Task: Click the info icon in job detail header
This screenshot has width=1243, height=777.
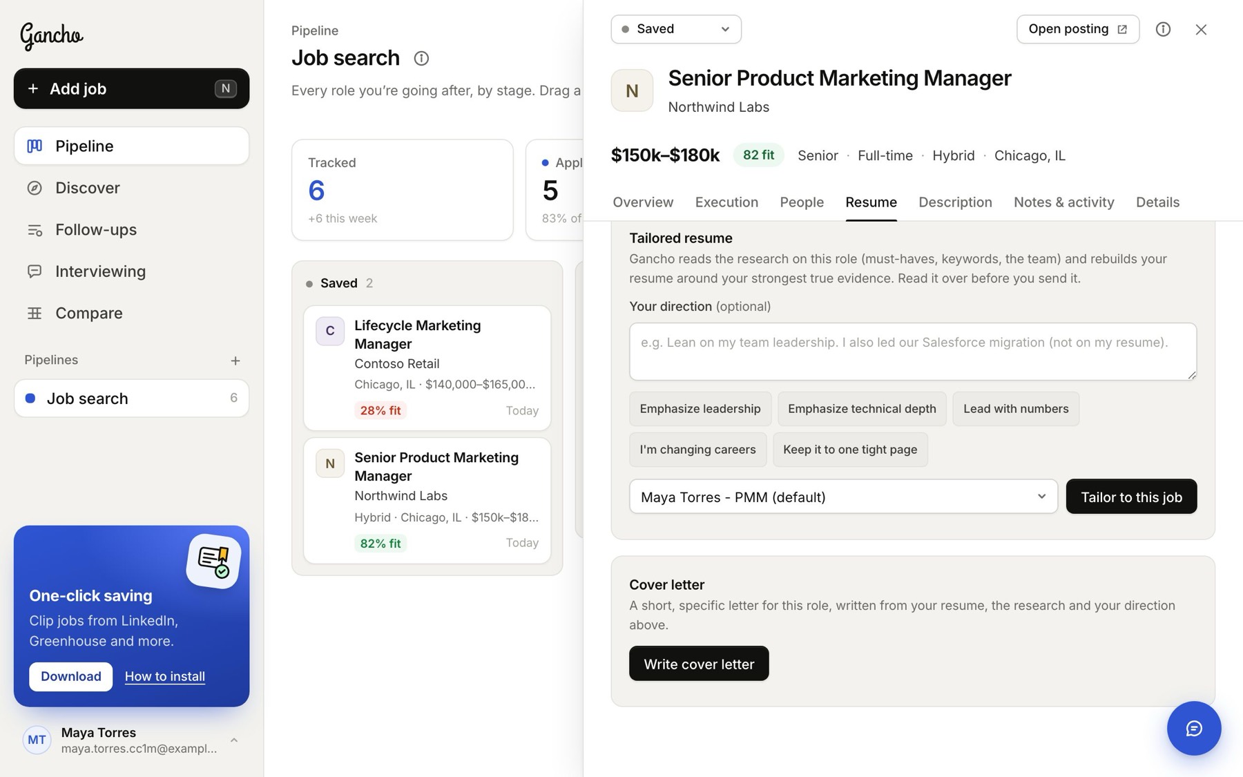Action: tap(1163, 29)
